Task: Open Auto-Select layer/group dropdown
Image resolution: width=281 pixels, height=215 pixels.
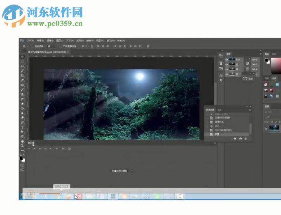Action: (x=52, y=46)
